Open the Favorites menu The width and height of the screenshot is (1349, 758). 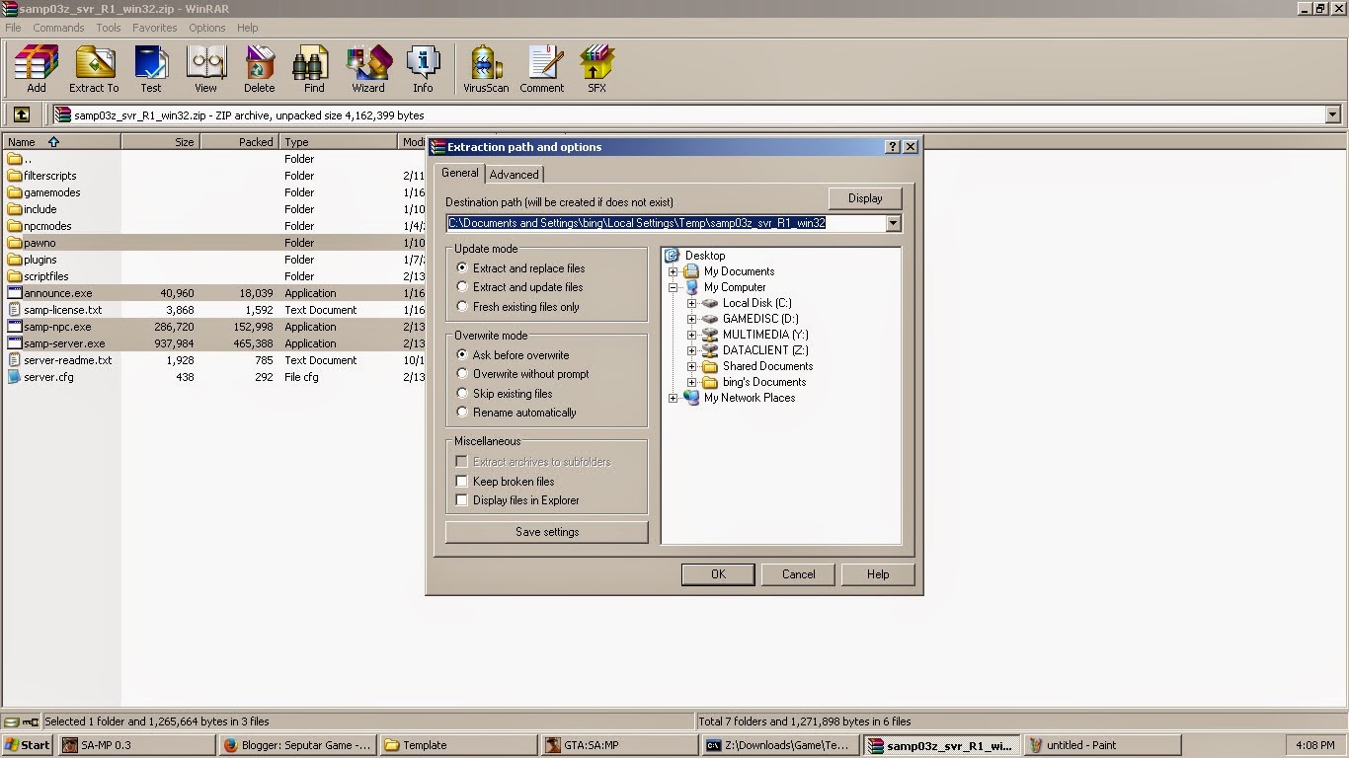(155, 28)
